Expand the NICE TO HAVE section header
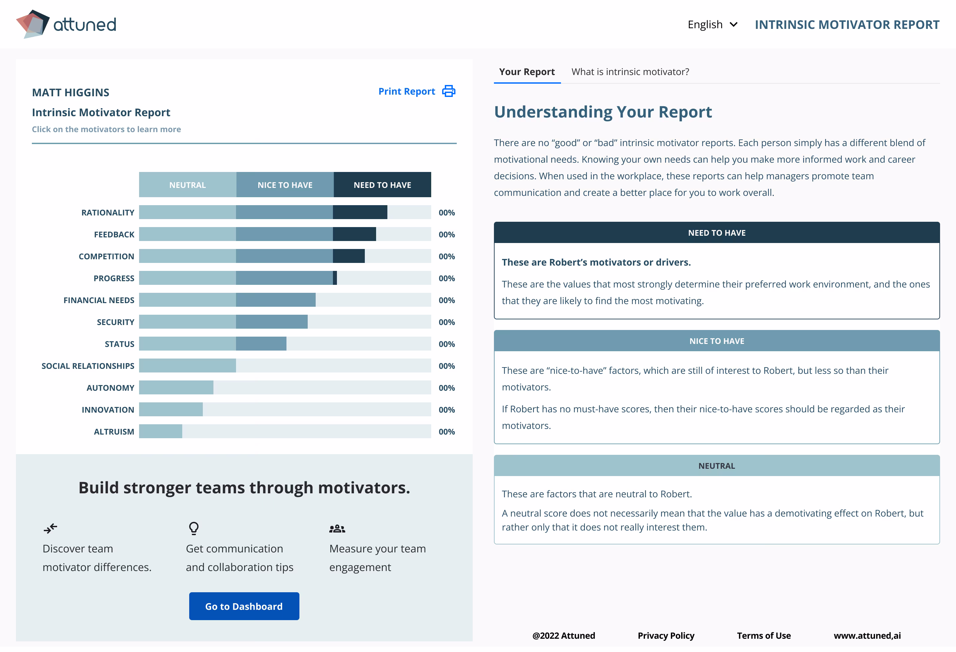956x652 pixels. (717, 341)
